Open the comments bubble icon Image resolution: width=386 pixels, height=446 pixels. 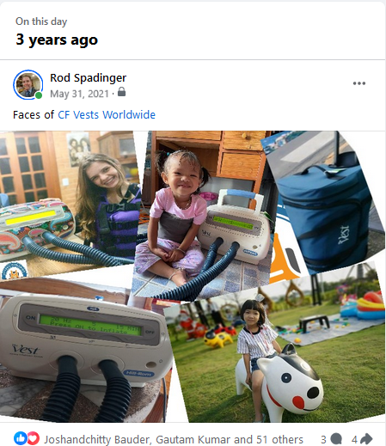pos(336,439)
